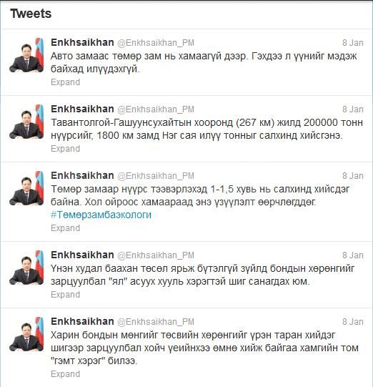
Task: Expand the tweet with #Төмөрзамбаэкологи hashtag
Action: point(65,228)
